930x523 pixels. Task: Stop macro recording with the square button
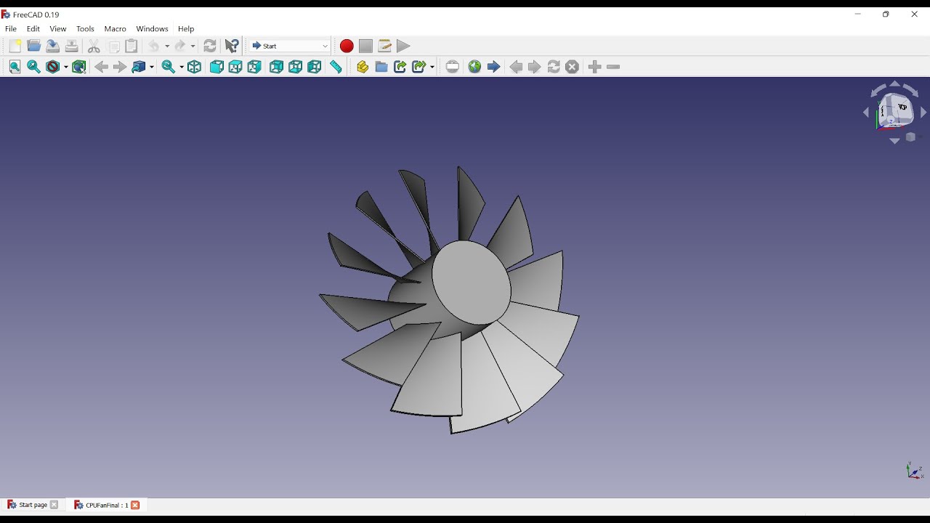[365, 46]
